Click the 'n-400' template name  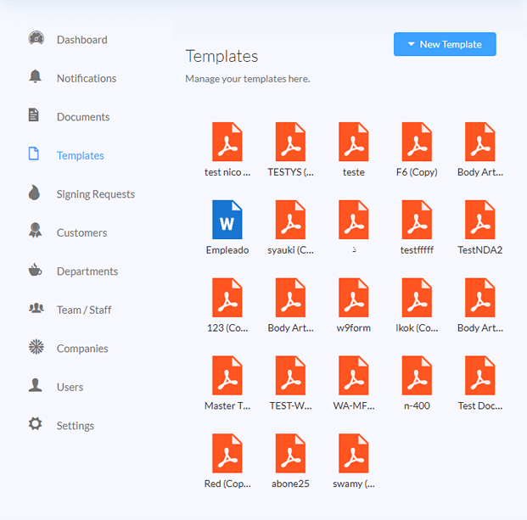[417, 405]
